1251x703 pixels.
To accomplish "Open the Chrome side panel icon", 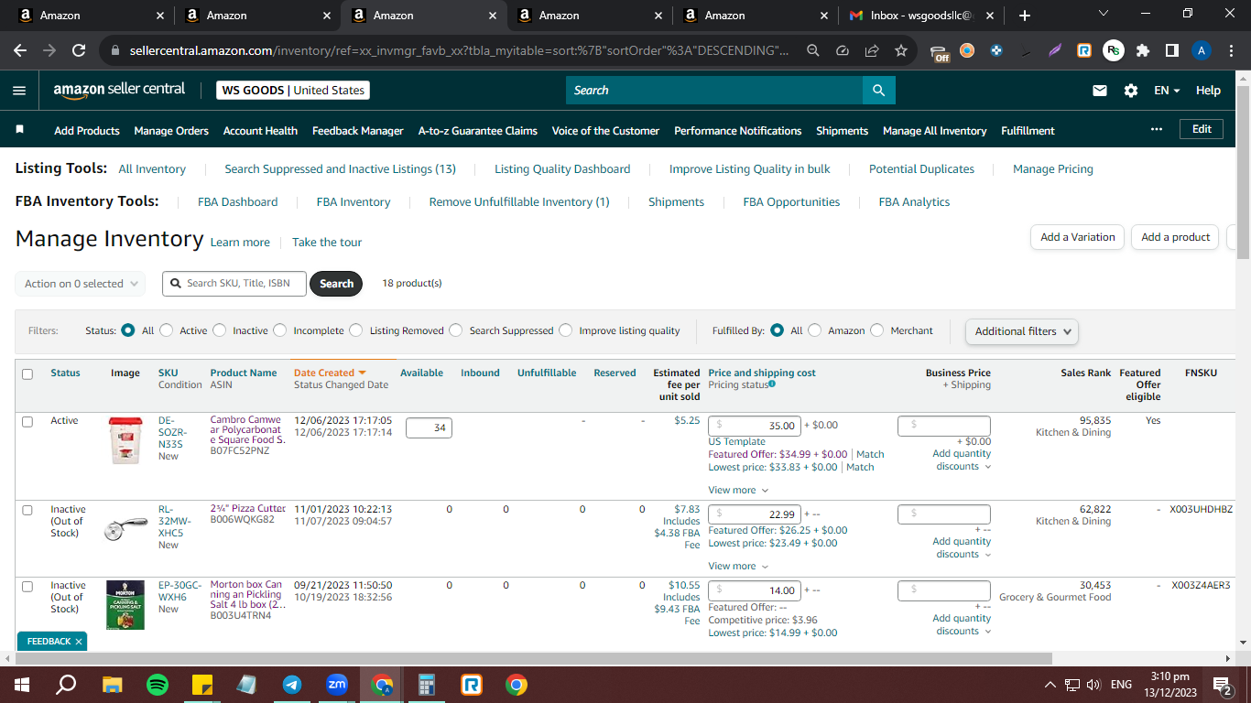I will (x=1171, y=50).
